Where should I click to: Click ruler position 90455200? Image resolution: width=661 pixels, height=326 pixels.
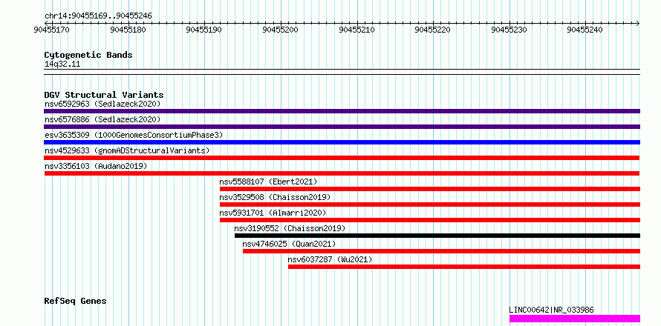tap(281, 30)
